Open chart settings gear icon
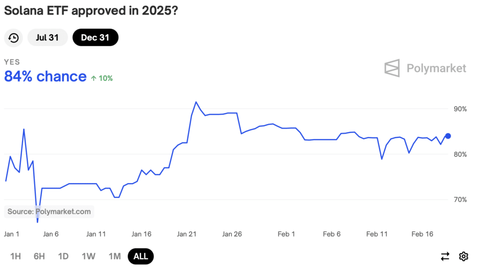Image resolution: width=481 pixels, height=270 pixels. tap(464, 256)
